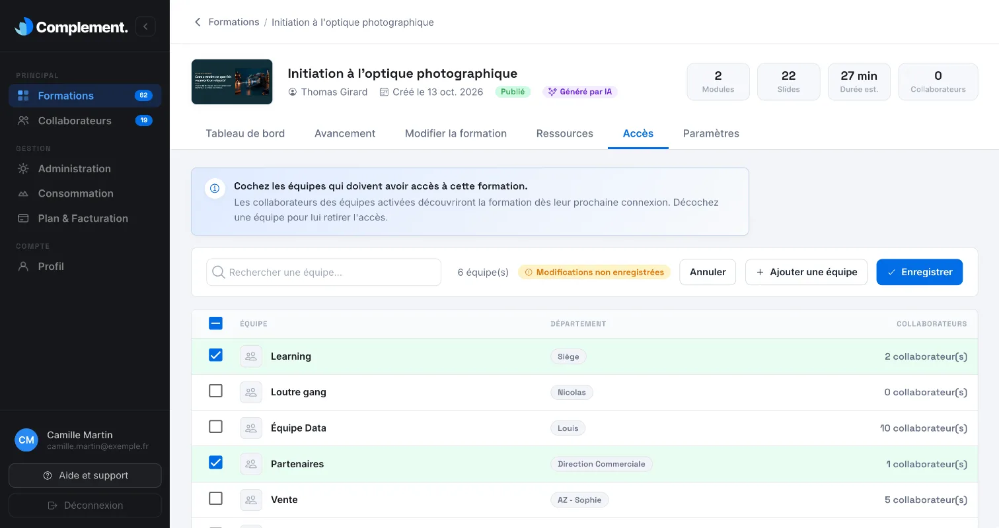
Task: Check the Loutre gang team checkbox
Action: click(x=215, y=391)
